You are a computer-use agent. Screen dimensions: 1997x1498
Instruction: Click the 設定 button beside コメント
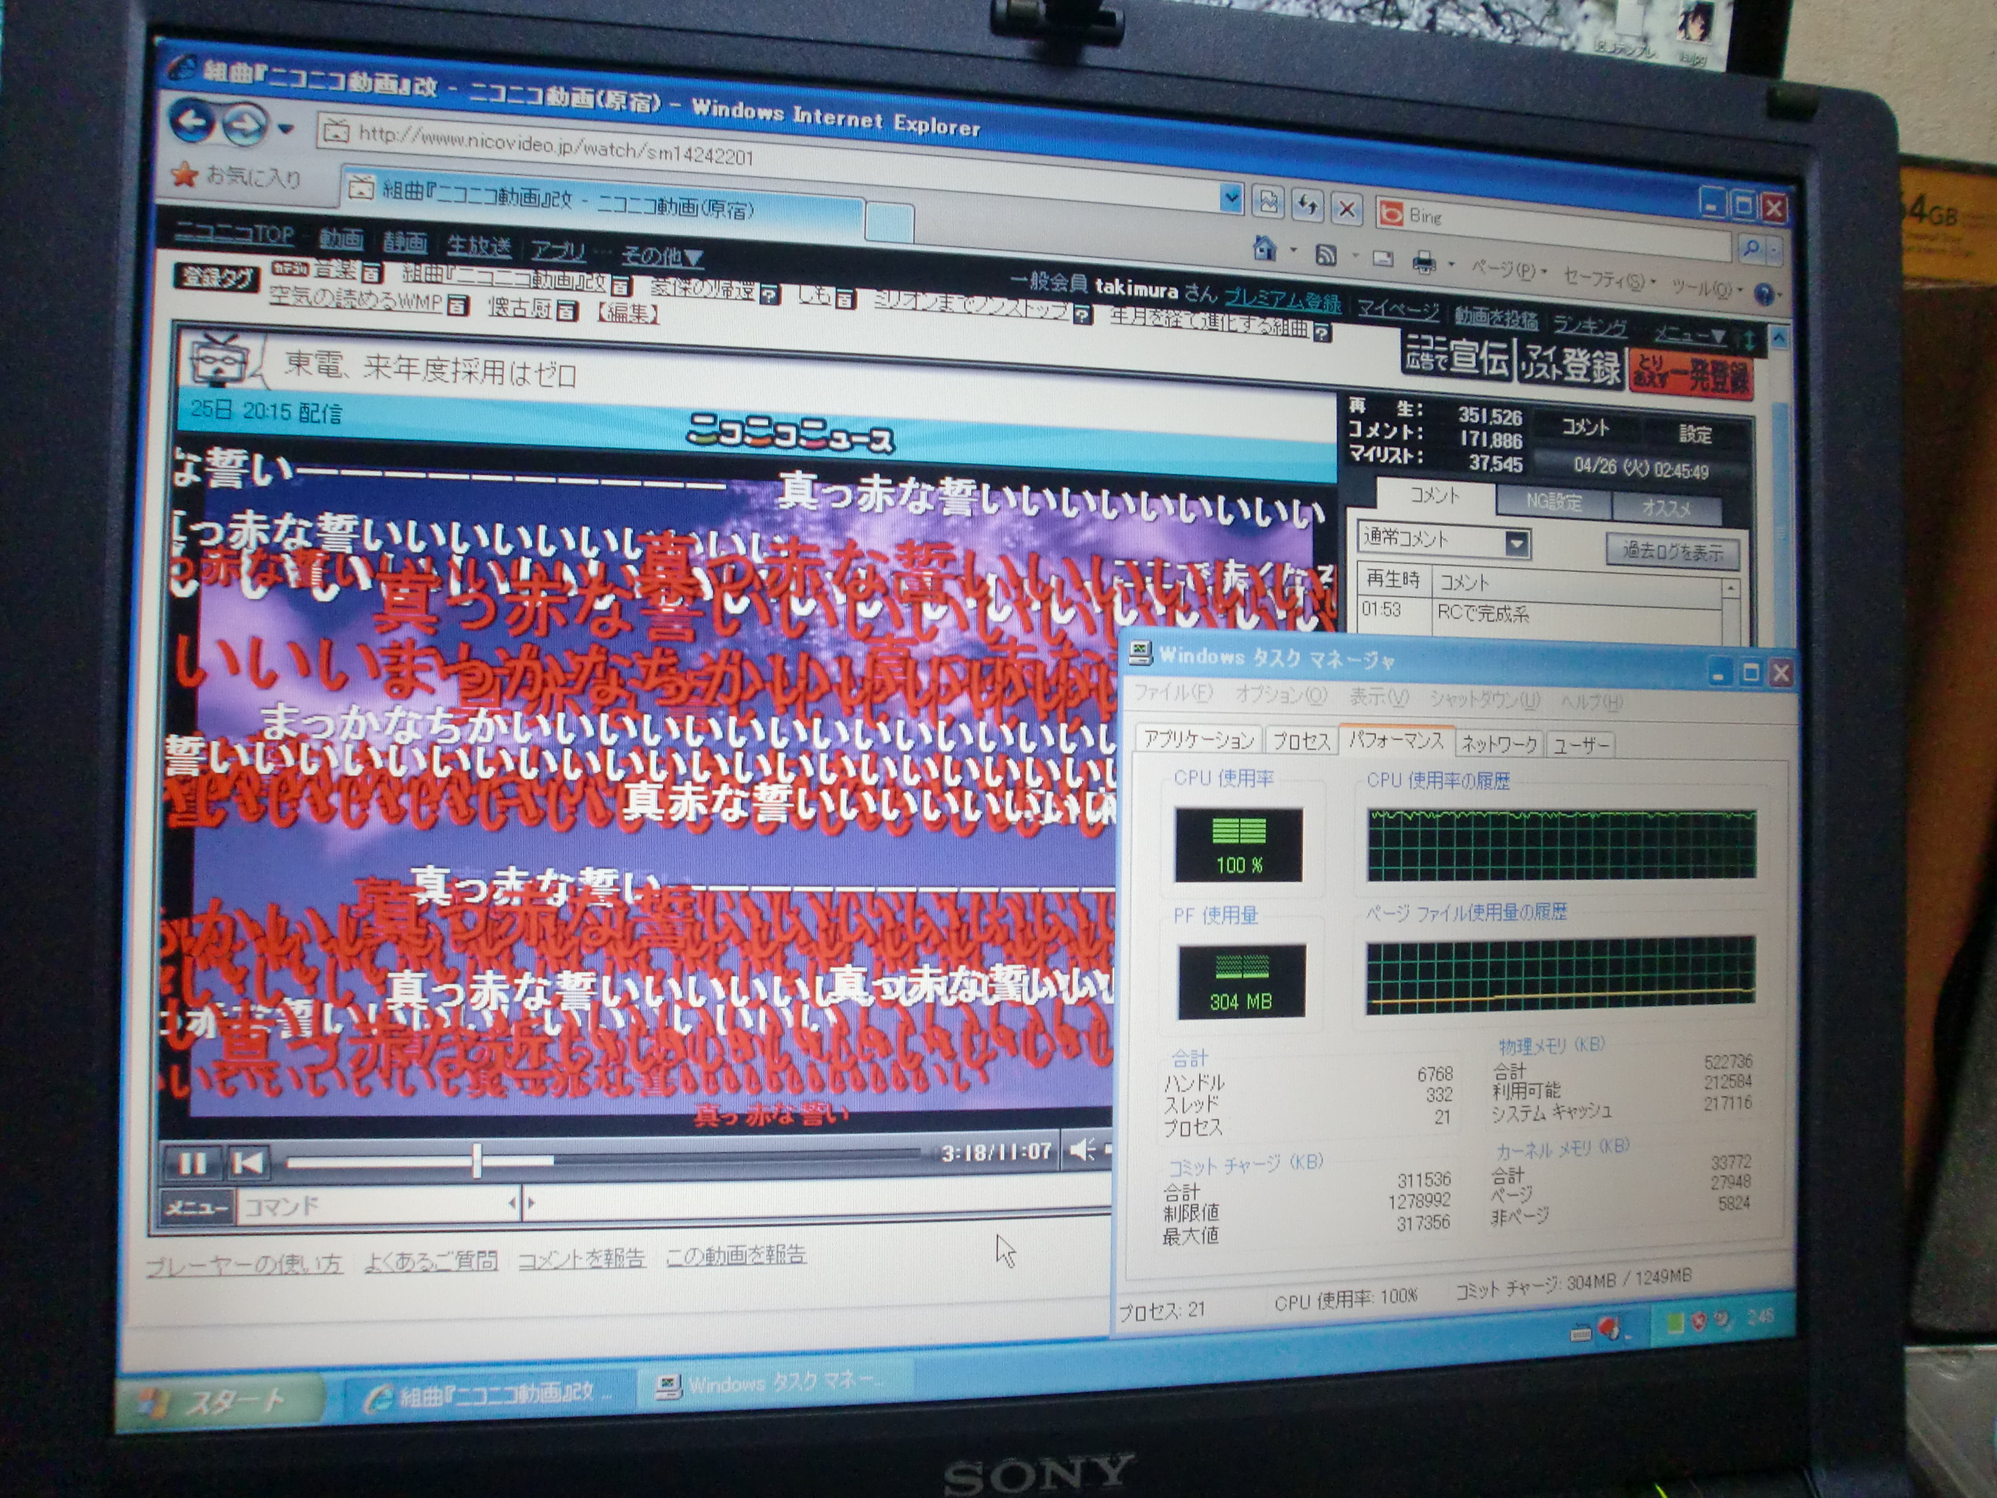point(1695,434)
